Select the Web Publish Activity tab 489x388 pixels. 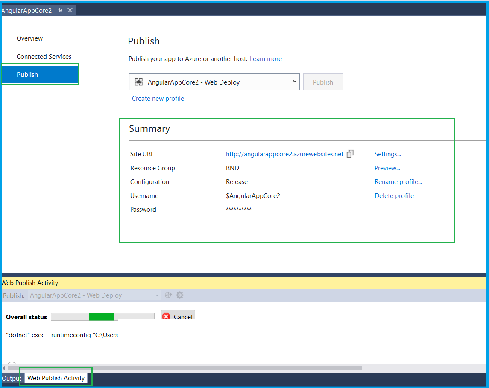point(56,378)
